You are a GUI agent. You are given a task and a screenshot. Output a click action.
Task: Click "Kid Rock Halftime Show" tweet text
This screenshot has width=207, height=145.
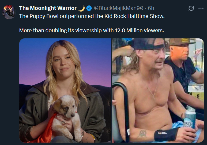coord(134,16)
